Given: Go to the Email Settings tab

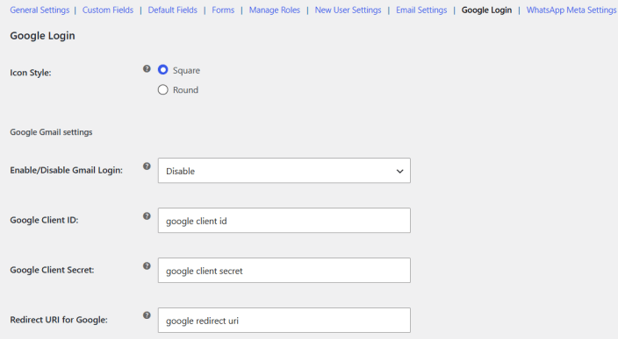Looking at the screenshot, I should (x=421, y=10).
